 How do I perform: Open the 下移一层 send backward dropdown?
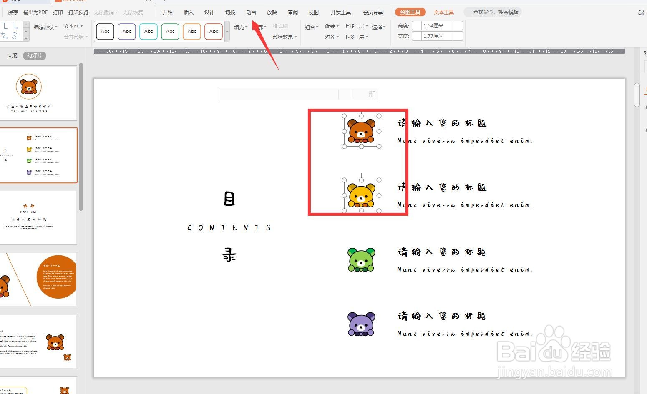[x=356, y=37]
